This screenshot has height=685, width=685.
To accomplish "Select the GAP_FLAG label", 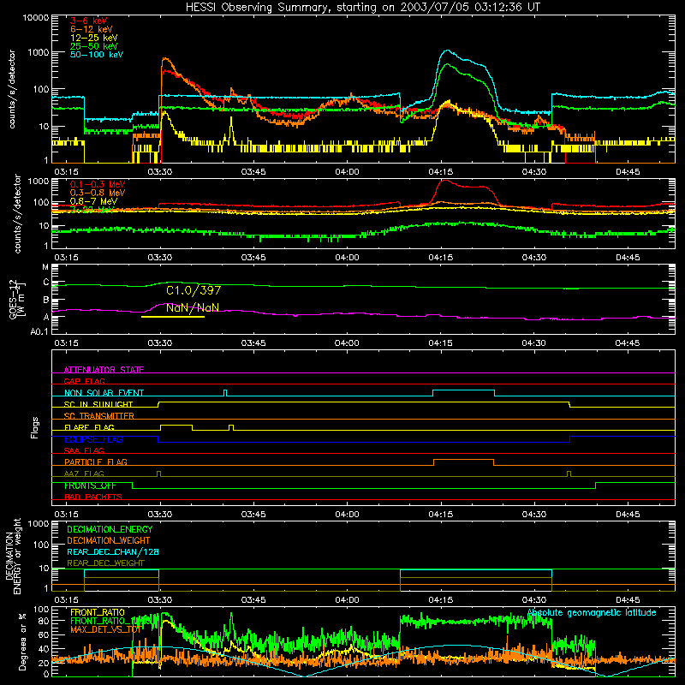I will (84, 381).
